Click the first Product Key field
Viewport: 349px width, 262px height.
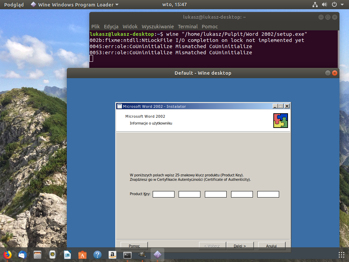coord(164,194)
